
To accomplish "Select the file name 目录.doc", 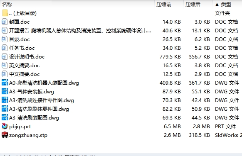I will [19, 39].
